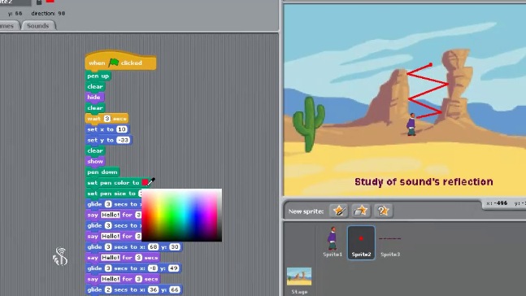Viewport: 526px width, 296px height.
Task: Click 'Study of sound's reflection' text on stage
Action: 424,182
